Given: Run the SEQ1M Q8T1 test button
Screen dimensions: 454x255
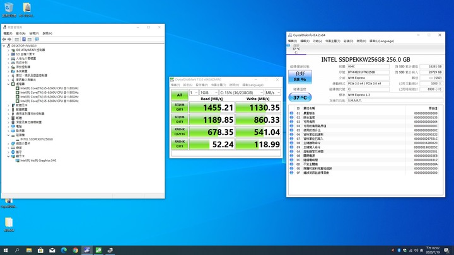Looking at the screenshot, I should [x=180, y=107].
